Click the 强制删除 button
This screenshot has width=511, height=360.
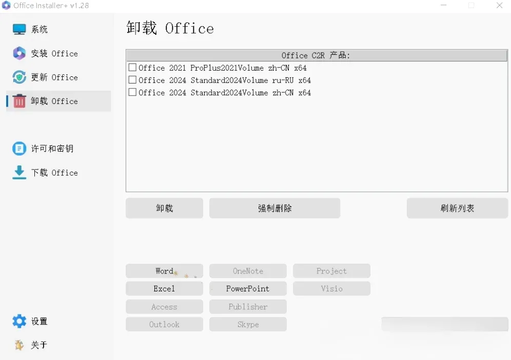274,208
